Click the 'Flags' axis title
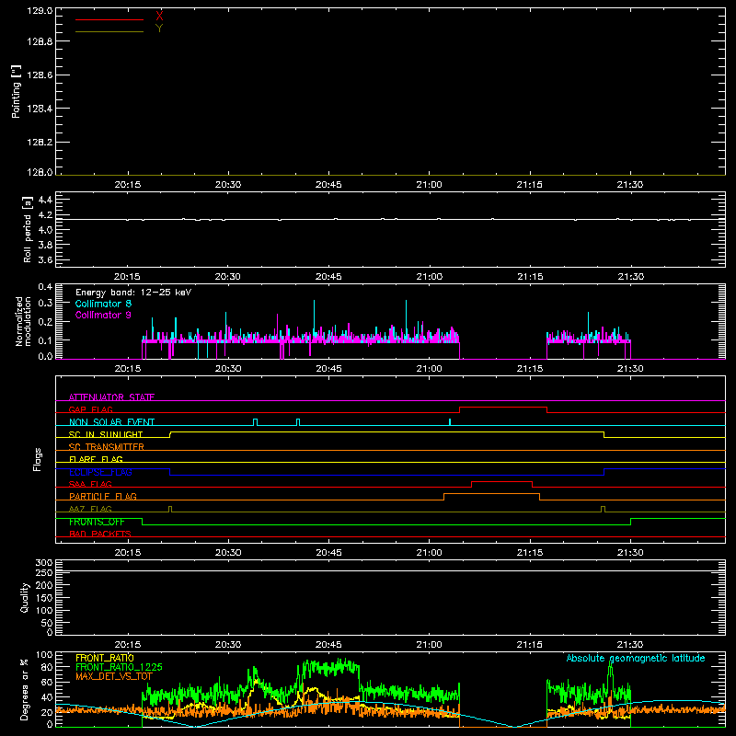This screenshot has width=736, height=736. click(x=38, y=459)
